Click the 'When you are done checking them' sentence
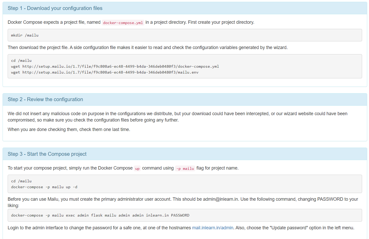 pos(69,129)
